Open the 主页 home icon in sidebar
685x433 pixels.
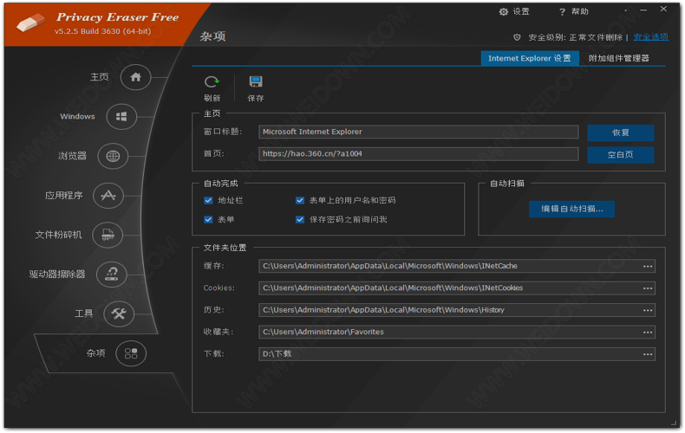click(x=136, y=77)
